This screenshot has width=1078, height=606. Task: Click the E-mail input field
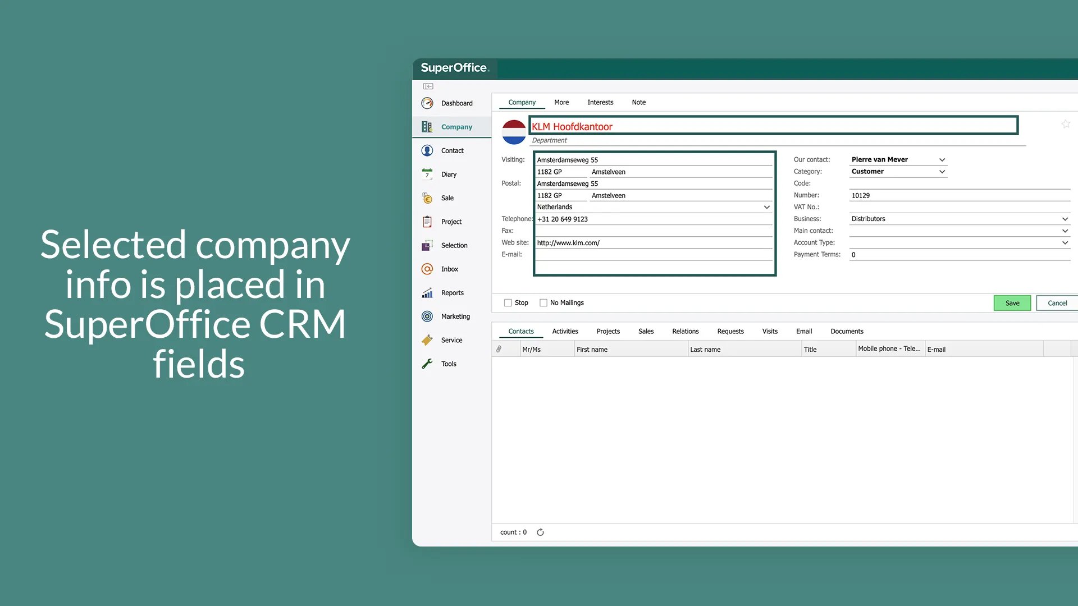point(654,255)
